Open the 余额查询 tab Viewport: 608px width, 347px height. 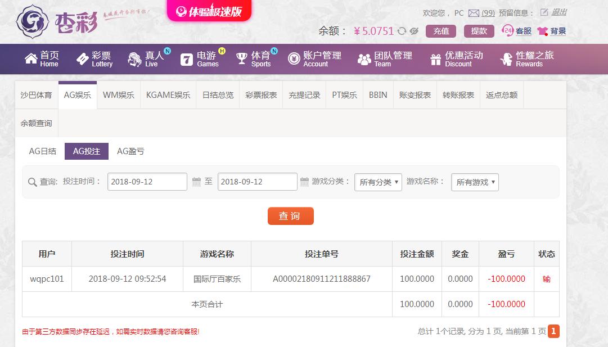coord(37,123)
